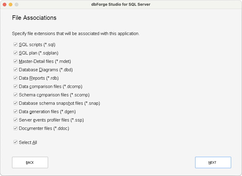The height and width of the screenshot is (176, 242).
Task: Uncheck Schema comparison files (*.scomp)
Action: point(15,95)
